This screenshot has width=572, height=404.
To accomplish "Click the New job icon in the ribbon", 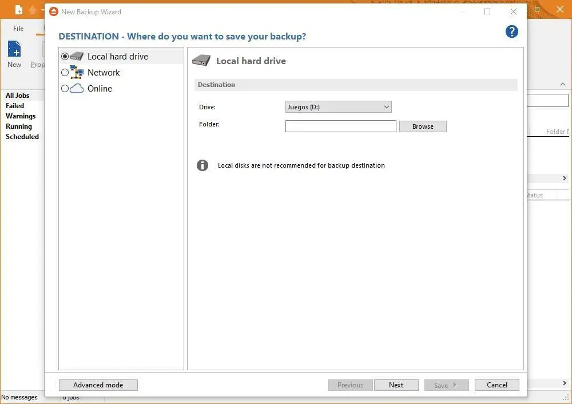I will [14, 50].
